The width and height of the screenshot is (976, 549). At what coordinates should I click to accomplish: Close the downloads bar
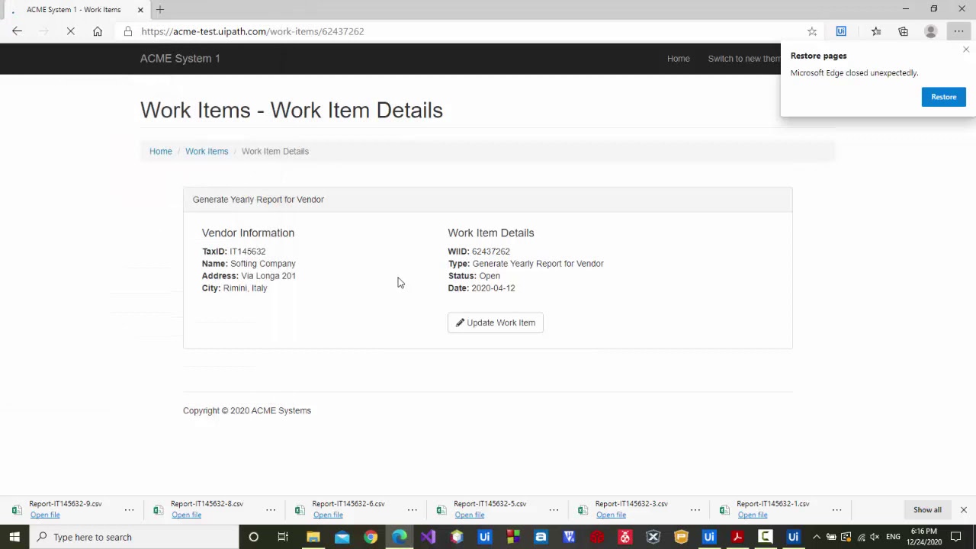963,509
